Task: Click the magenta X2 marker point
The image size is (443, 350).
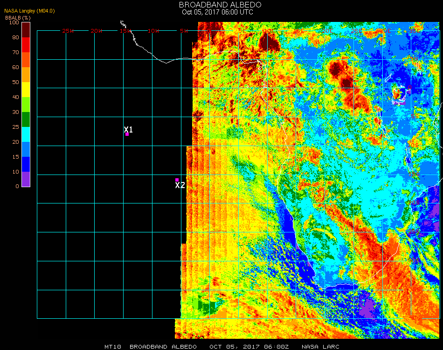Action: tap(177, 180)
